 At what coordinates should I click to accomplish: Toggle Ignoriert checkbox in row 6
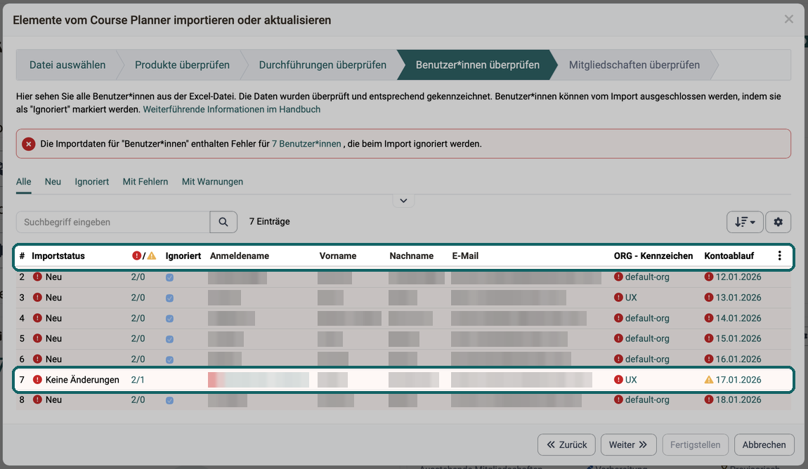[169, 360]
